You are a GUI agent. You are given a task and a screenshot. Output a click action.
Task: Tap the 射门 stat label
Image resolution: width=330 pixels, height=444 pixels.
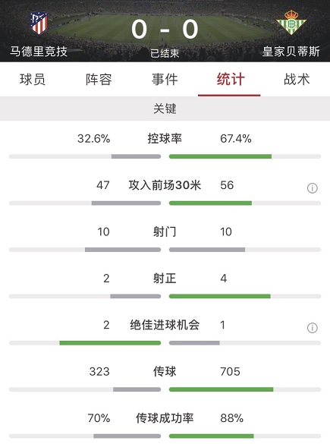point(165,232)
